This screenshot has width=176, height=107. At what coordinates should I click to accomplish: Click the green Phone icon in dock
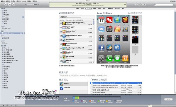click(109, 58)
